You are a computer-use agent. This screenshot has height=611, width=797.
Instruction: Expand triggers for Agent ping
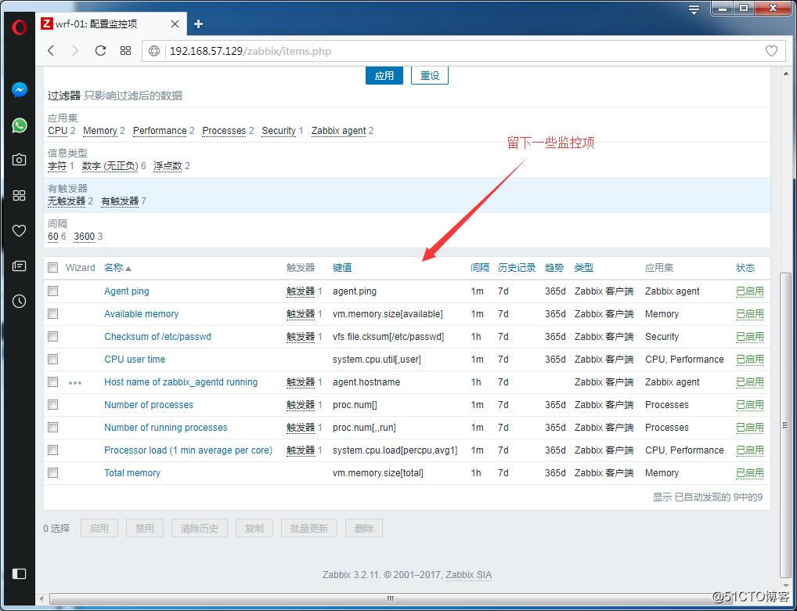pyautogui.click(x=301, y=291)
